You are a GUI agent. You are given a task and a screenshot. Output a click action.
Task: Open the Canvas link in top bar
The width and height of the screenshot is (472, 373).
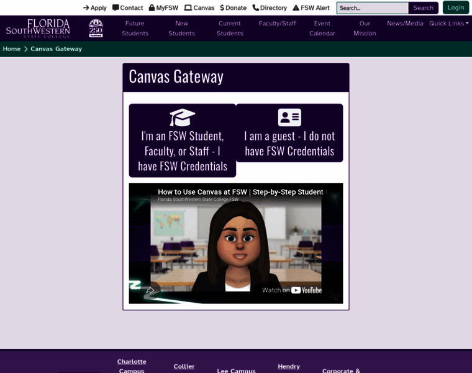[199, 8]
